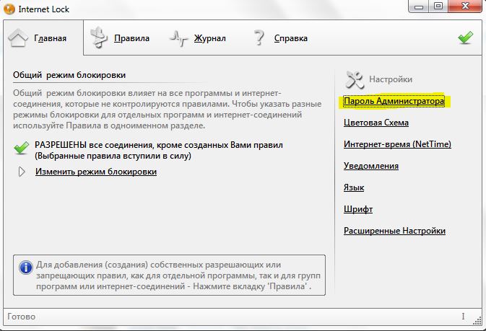Viewport: 486px width, 331px height.
Task: Click the blue info icon in the hint box
Action: coord(26,268)
